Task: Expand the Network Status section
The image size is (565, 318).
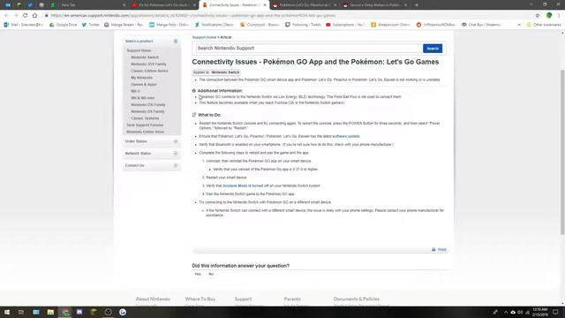Action: 176,153
